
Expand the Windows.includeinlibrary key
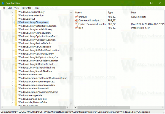tap(12, 12)
